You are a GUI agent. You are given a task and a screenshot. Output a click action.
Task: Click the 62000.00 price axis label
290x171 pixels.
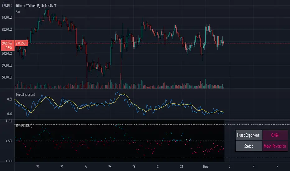7,30
